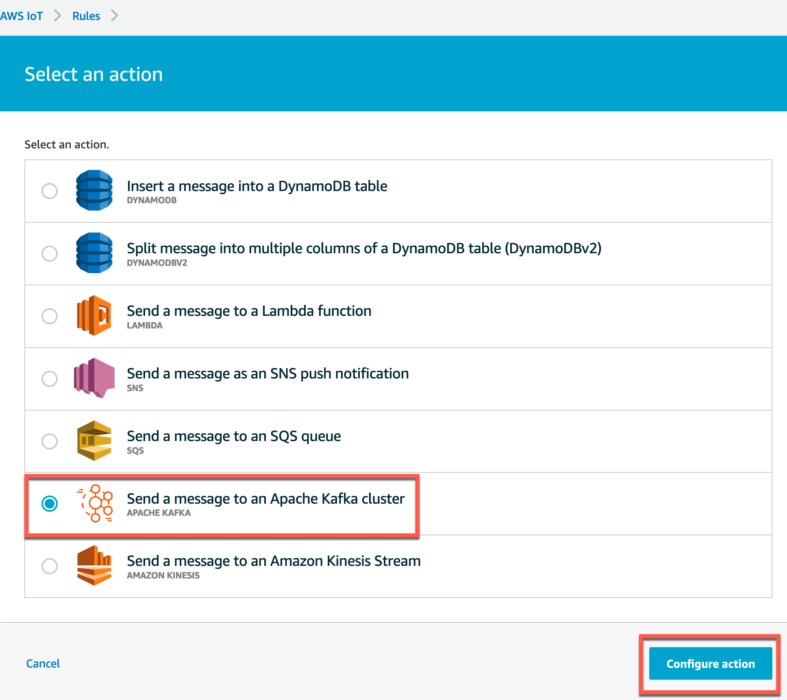
Task: Click 'Send a message to a Lambda function'
Action: click(x=249, y=311)
